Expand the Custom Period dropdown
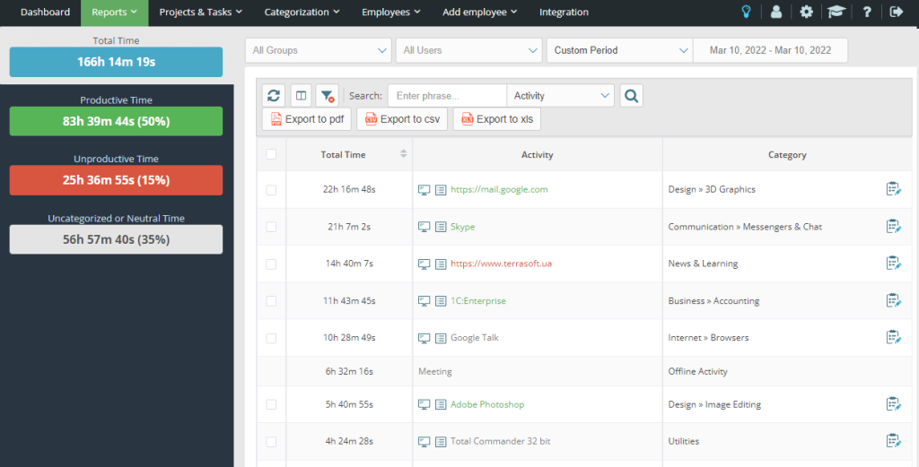The image size is (919, 467). click(619, 50)
